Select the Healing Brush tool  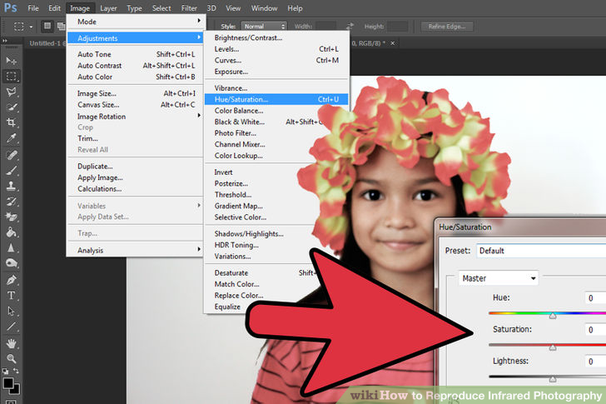pos(11,155)
